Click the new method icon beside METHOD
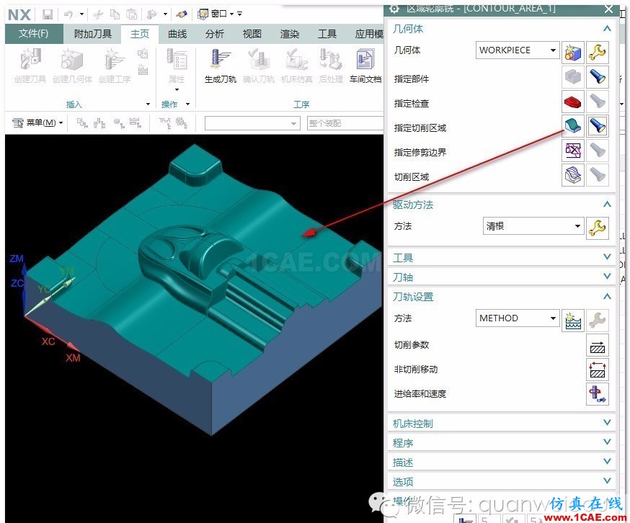Screen dimensions: 630x523 click(573, 321)
